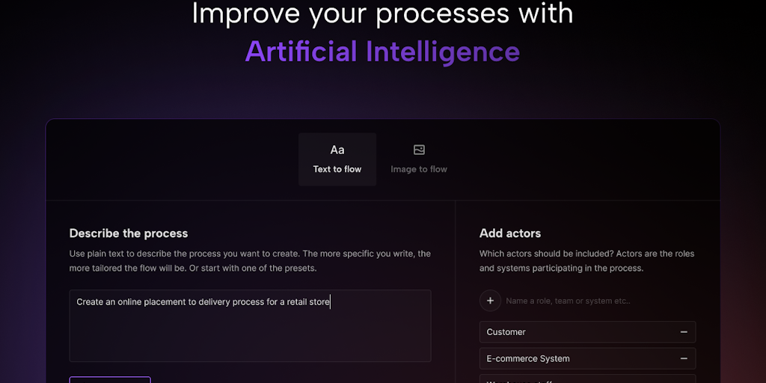Click the partially visible button below the description box
The width and height of the screenshot is (766, 383).
[x=110, y=379]
